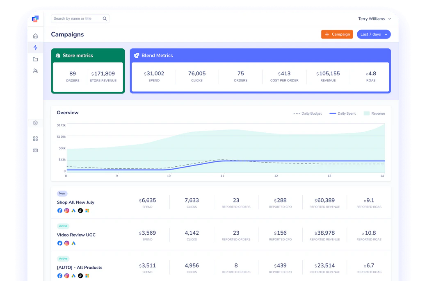Open the users icon in sidebar

click(35, 71)
